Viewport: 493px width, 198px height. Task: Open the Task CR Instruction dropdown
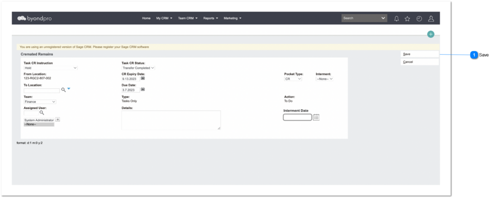click(51, 68)
